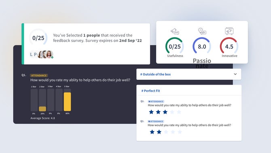
Task: Click the lightbulb icon above the 8.0 gauge
Action: click(x=202, y=31)
